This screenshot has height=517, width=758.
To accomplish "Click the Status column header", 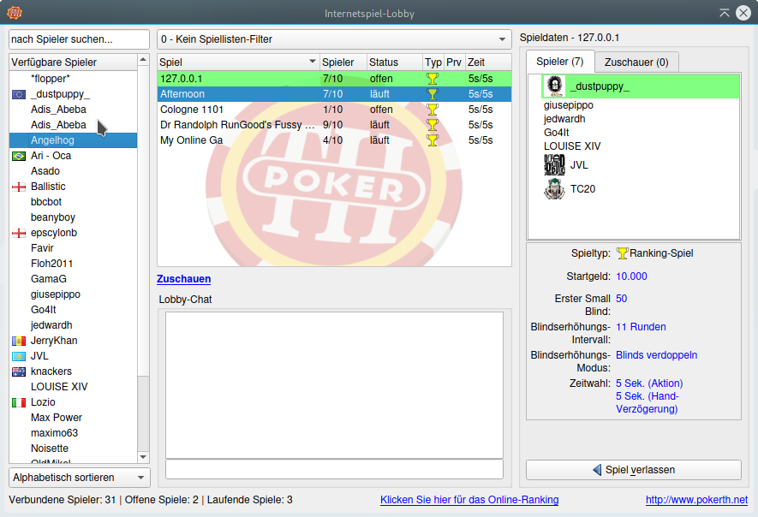I will point(394,62).
